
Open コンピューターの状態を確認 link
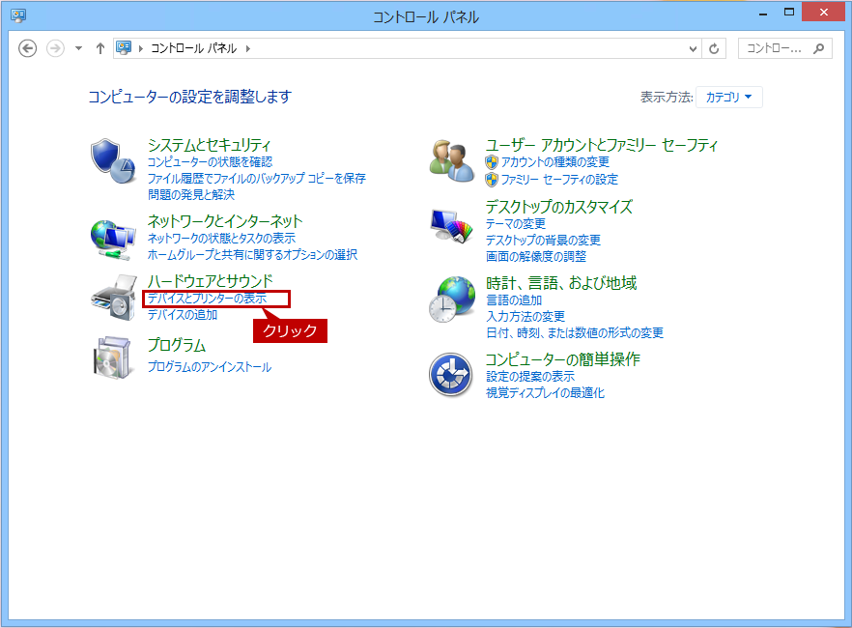210,162
